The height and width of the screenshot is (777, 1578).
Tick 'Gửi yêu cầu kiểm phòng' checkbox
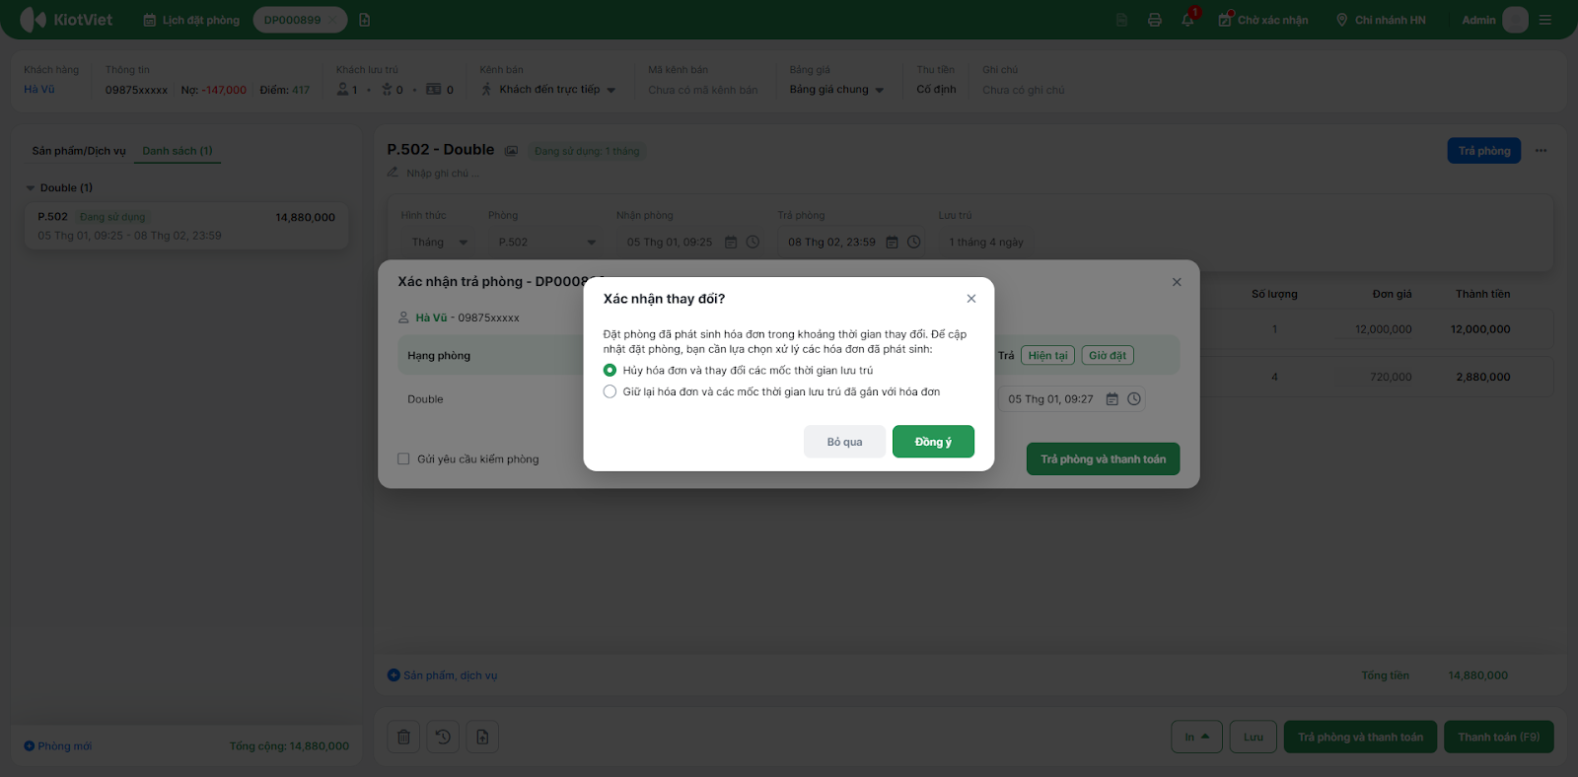403,459
